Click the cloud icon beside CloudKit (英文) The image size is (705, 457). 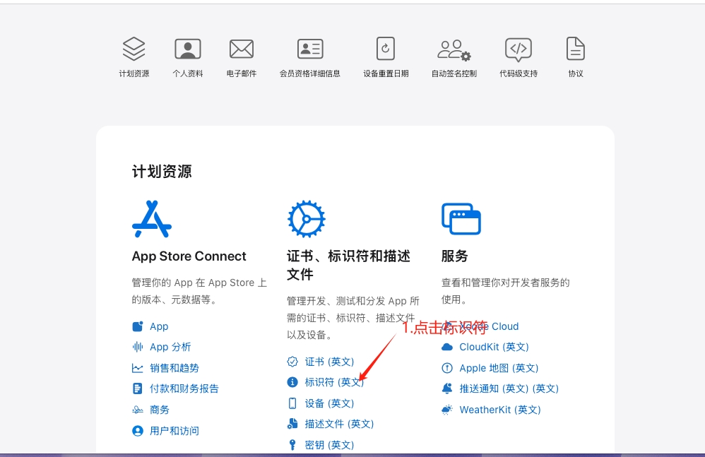(x=447, y=347)
